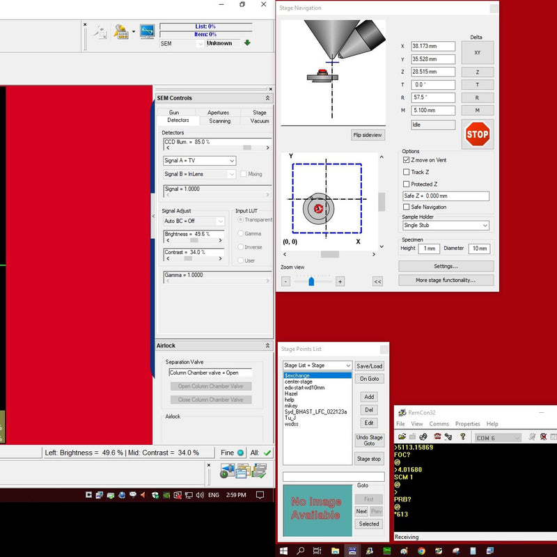
Task: Click the green down arrow next to Unknown
Action: tap(247, 42)
